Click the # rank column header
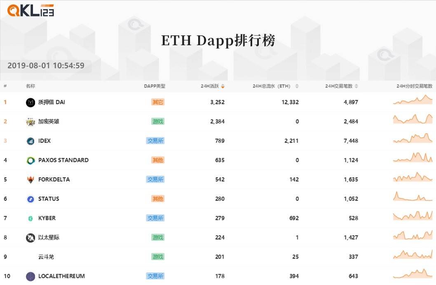The width and height of the screenshot is (436, 285). tap(5, 86)
